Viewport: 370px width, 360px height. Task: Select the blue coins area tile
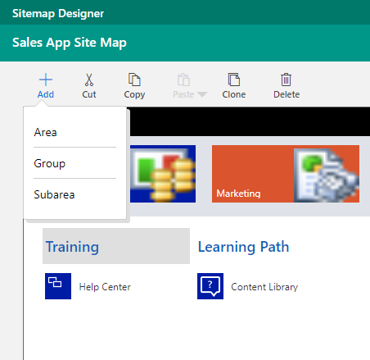(163, 174)
